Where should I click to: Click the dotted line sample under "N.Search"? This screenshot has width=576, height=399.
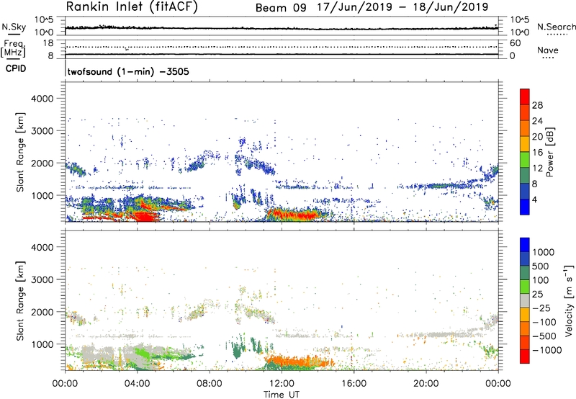(557, 35)
